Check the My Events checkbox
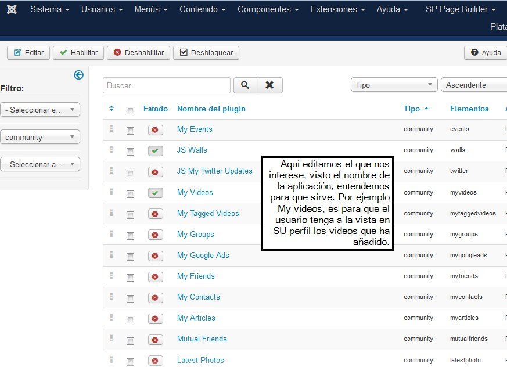 click(130, 131)
